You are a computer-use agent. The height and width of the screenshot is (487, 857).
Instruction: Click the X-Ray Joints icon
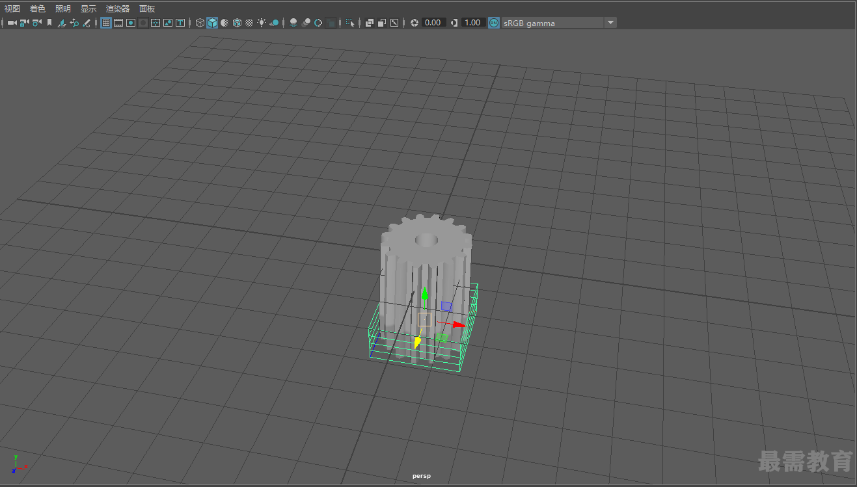coord(394,23)
